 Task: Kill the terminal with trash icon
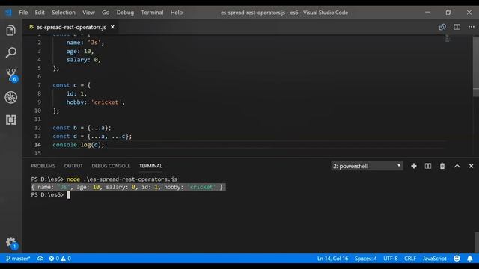442,166
